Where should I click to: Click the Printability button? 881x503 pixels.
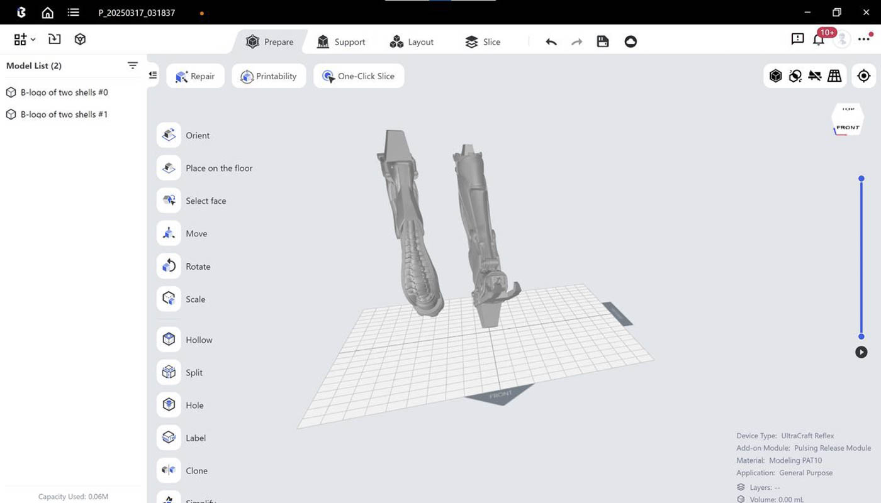269,76
